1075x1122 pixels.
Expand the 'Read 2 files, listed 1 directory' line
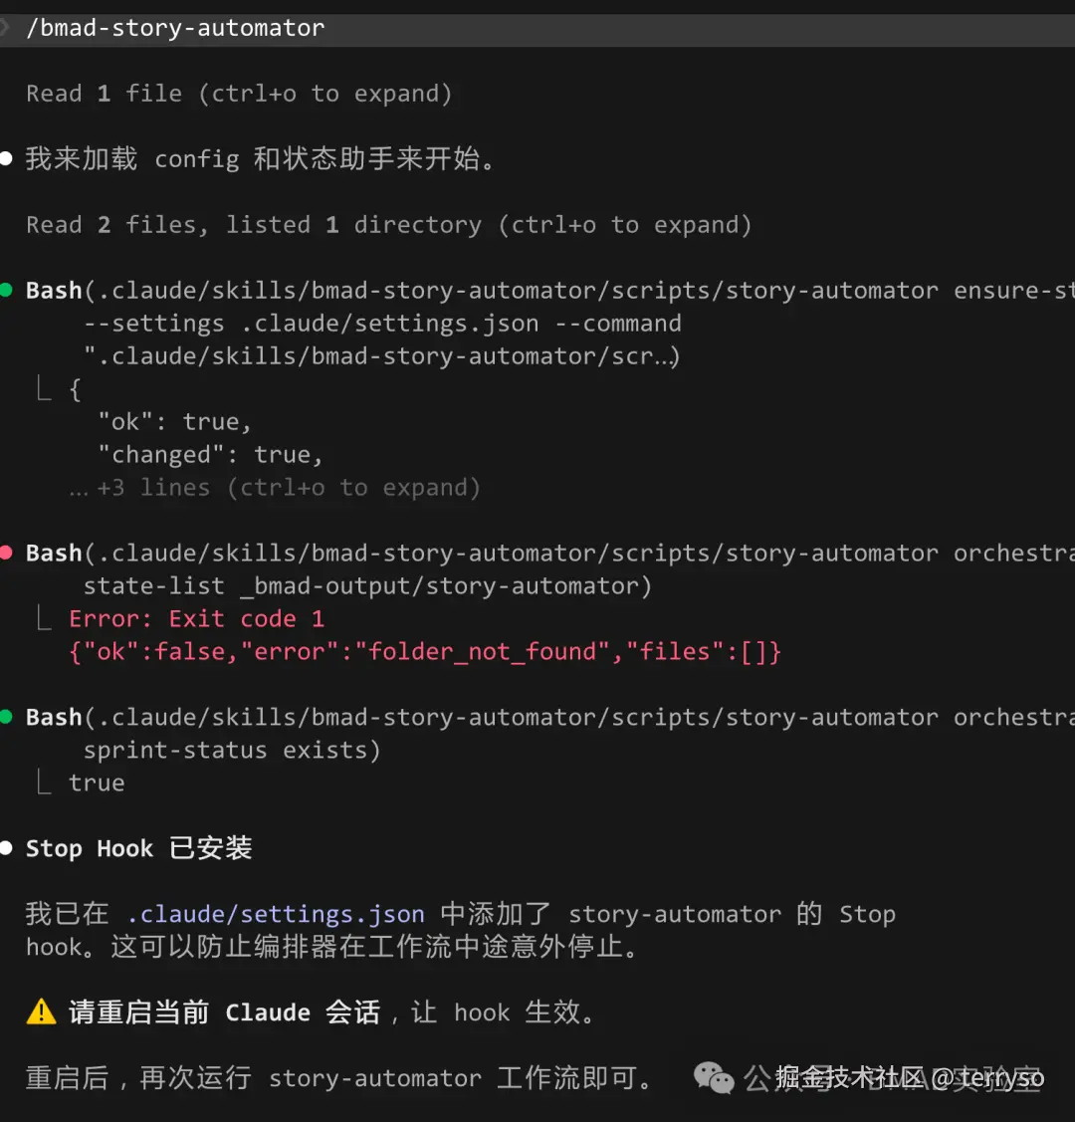pos(389,225)
